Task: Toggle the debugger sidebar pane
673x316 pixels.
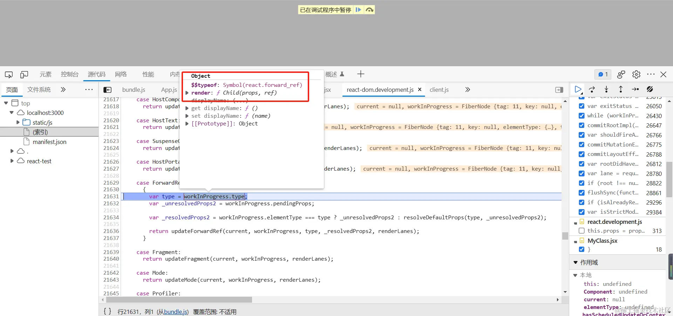Action: click(559, 90)
